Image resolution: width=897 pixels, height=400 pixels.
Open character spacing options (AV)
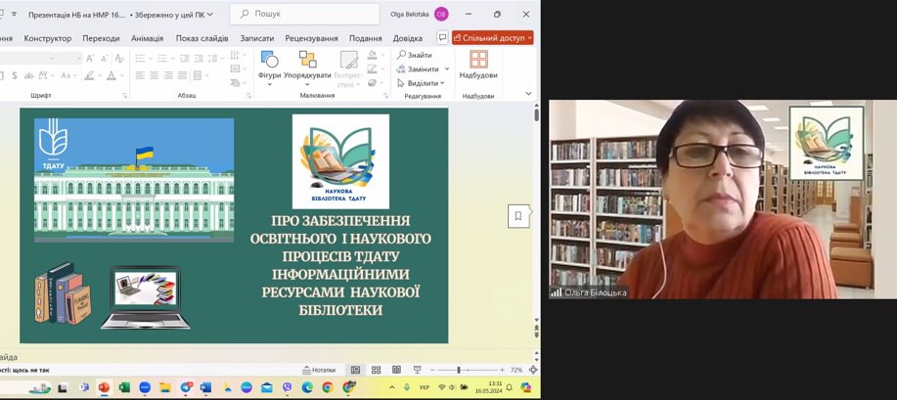tap(47, 75)
